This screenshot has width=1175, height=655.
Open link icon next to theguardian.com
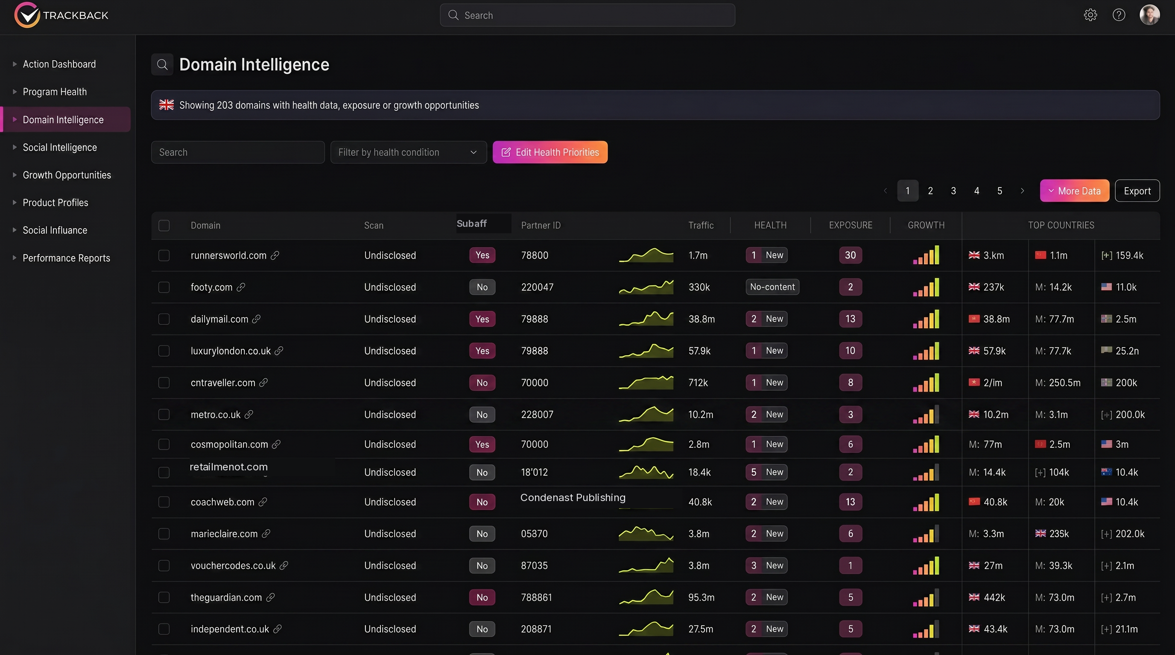270,597
